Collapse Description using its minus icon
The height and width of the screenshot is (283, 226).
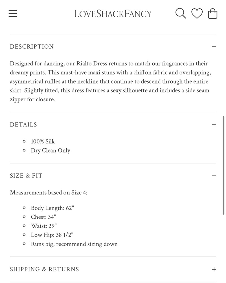(214, 47)
